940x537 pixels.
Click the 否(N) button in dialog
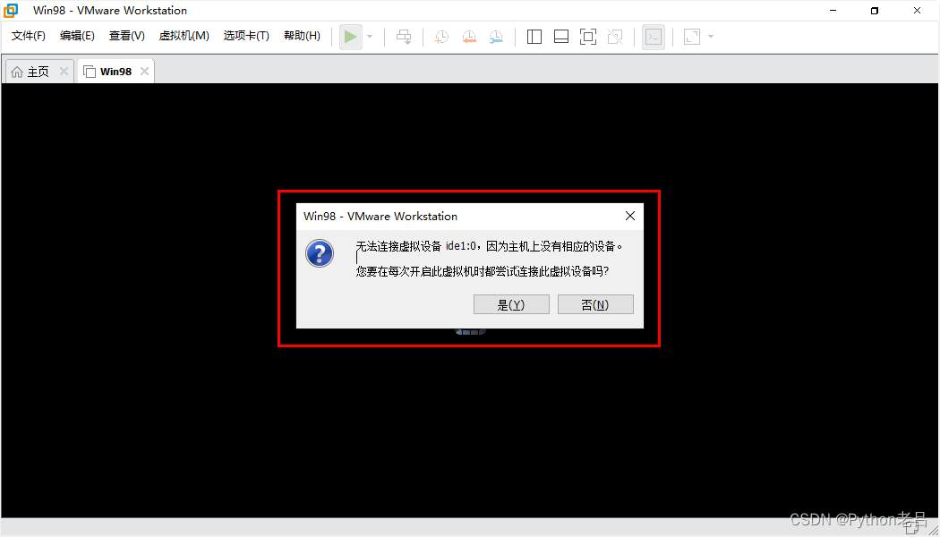pos(595,304)
